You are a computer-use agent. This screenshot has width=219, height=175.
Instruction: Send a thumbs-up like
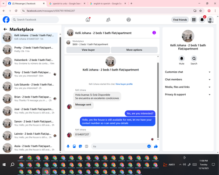tap(156, 146)
